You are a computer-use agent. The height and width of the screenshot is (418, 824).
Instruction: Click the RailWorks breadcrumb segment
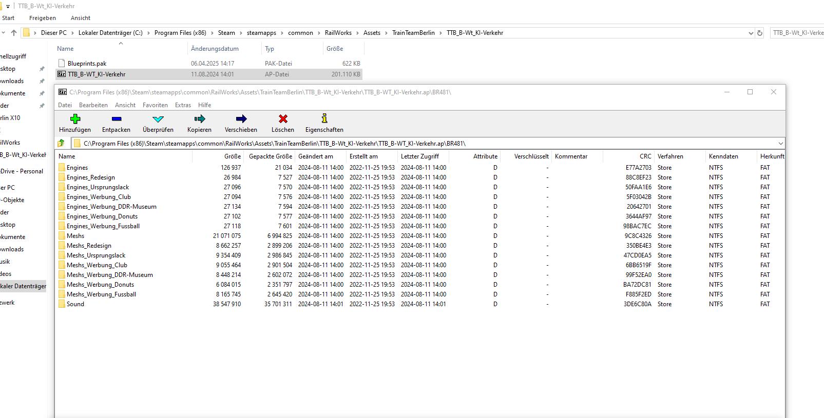pos(338,33)
